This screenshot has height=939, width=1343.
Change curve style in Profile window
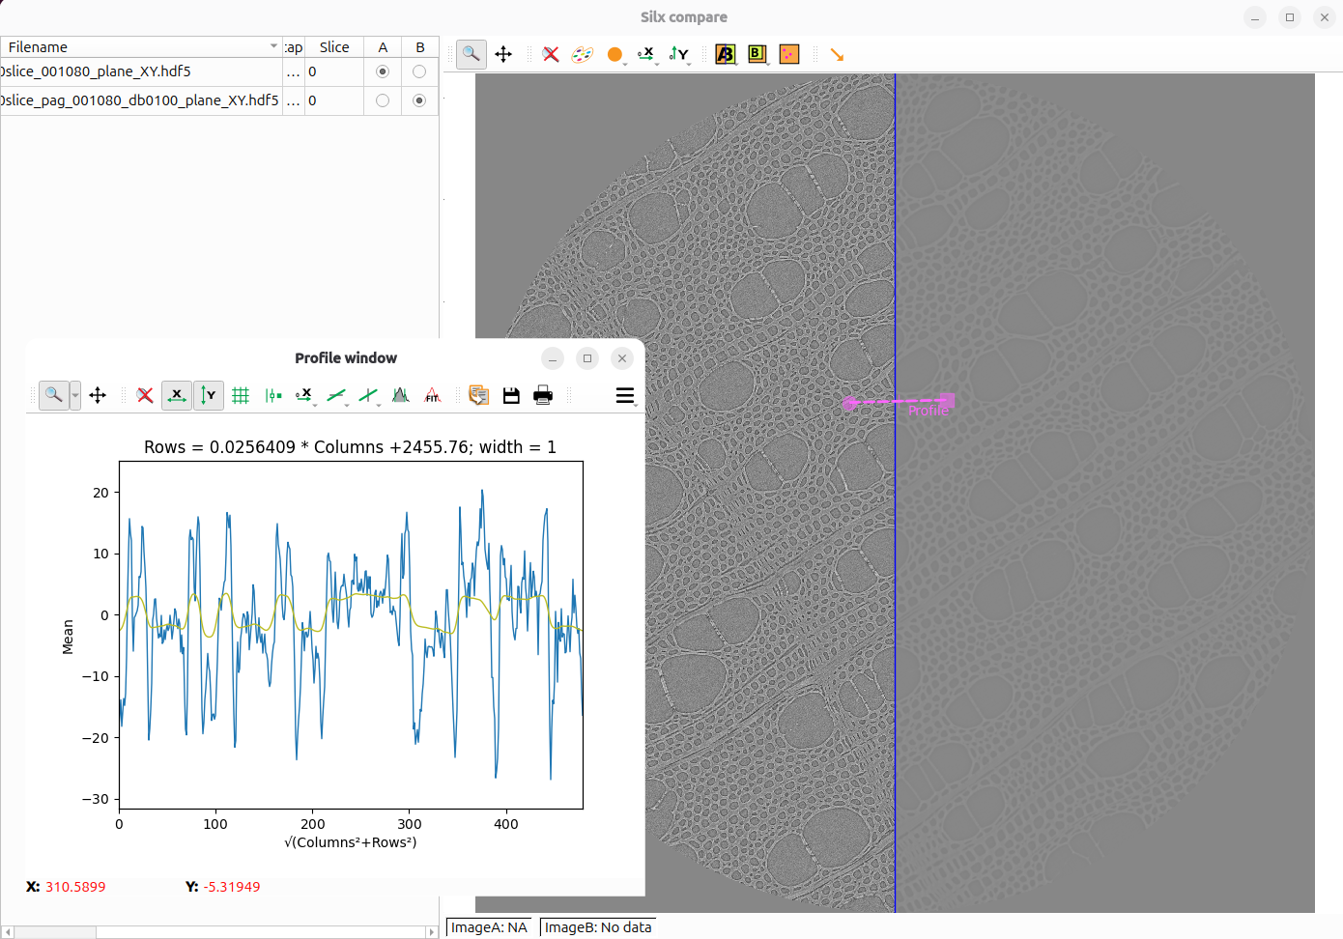(273, 394)
